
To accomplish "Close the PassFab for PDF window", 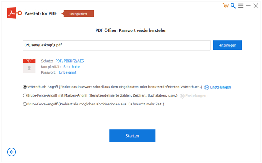I will (x=255, y=6).
